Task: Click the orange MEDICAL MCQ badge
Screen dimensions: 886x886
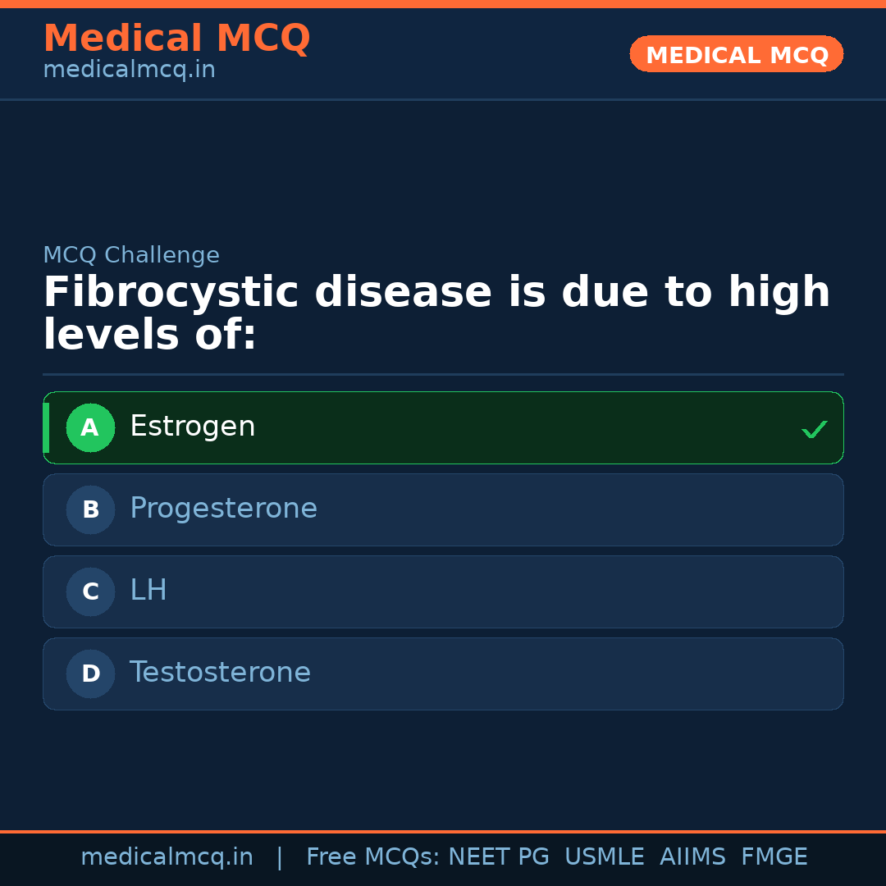Action: [736, 54]
